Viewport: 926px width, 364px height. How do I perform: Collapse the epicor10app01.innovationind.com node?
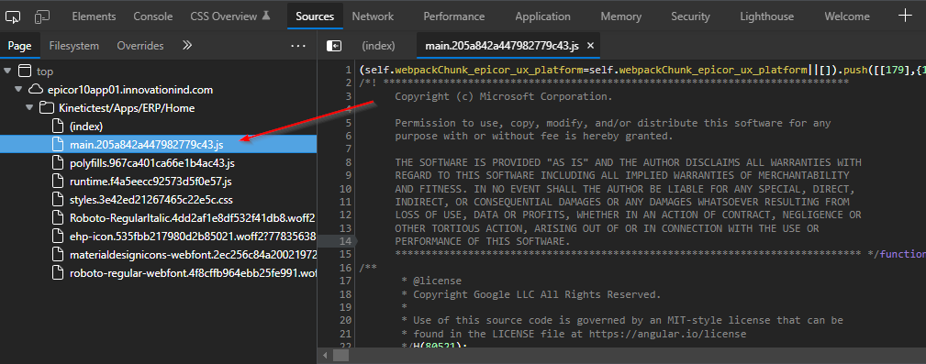(x=18, y=90)
